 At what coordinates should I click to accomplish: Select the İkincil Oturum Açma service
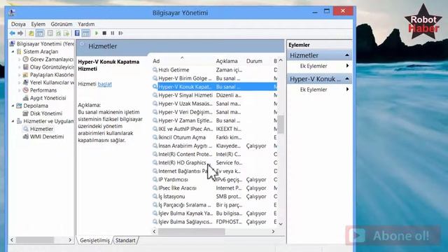[214, 137]
